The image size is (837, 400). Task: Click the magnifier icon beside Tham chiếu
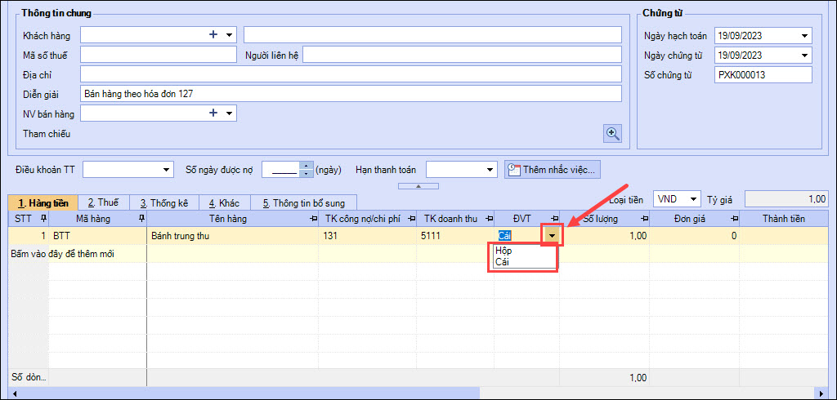(x=612, y=134)
